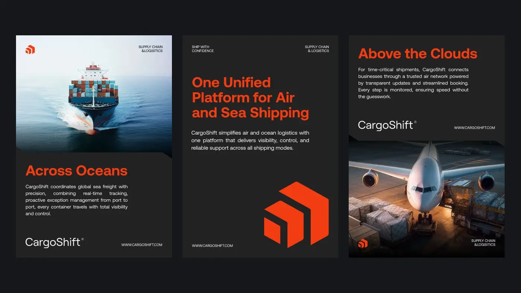Click the small orange cube logo on airplane photo
This screenshot has width=521, height=293.
coord(363,244)
